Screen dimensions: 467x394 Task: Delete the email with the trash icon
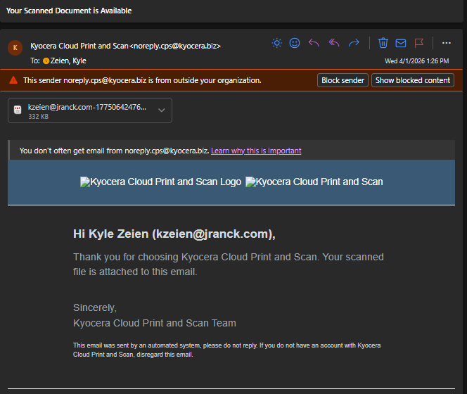(383, 43)
